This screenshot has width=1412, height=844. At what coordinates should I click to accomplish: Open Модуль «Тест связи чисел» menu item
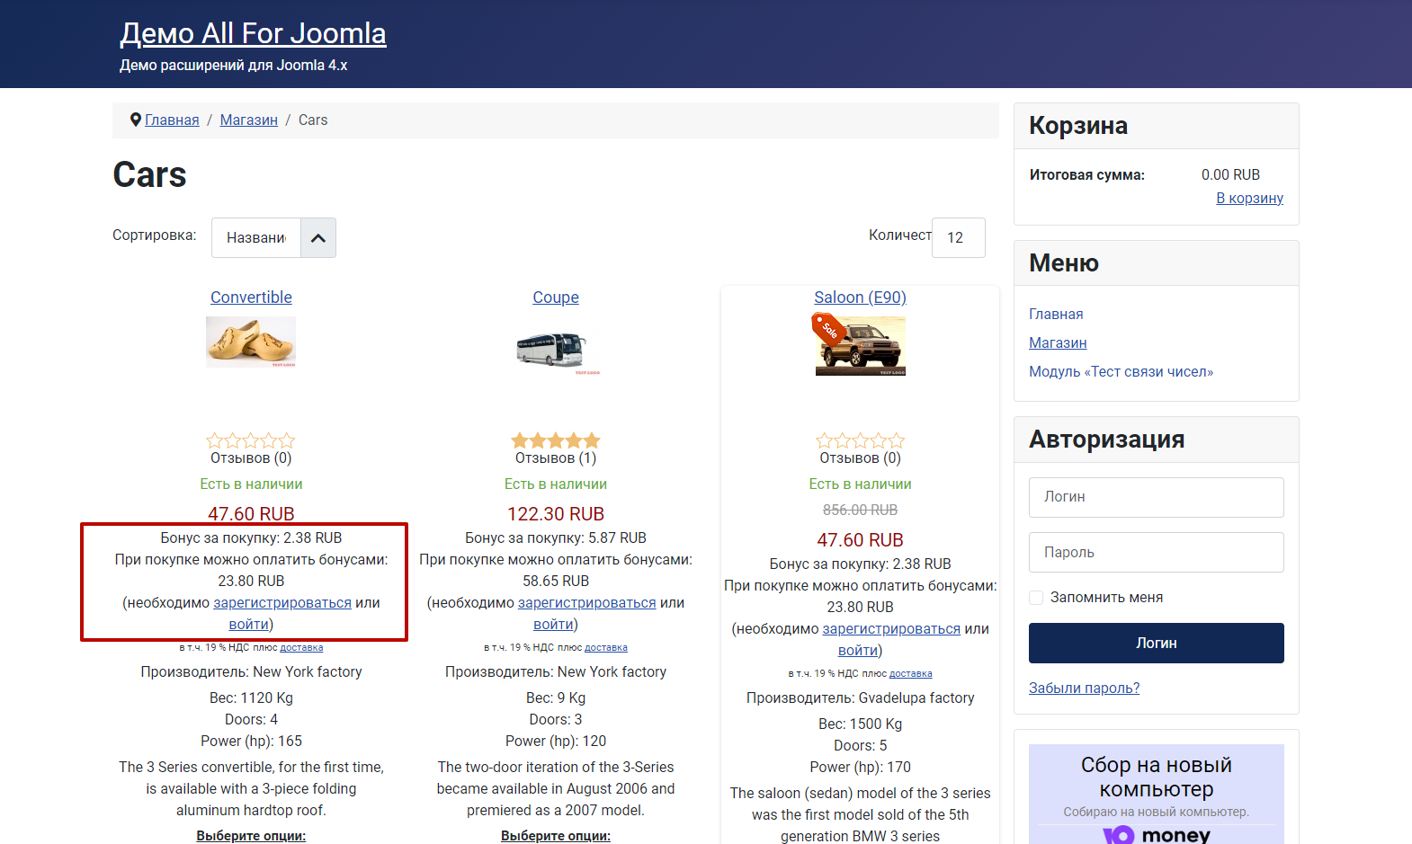[x=1121, y=371]
